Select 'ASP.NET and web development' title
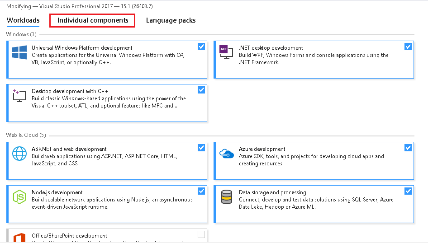This screenshot has width=428, height=243. click(69, 149)
